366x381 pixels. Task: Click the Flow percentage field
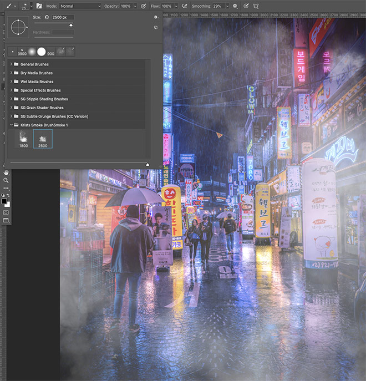click(x=167, y=6)
